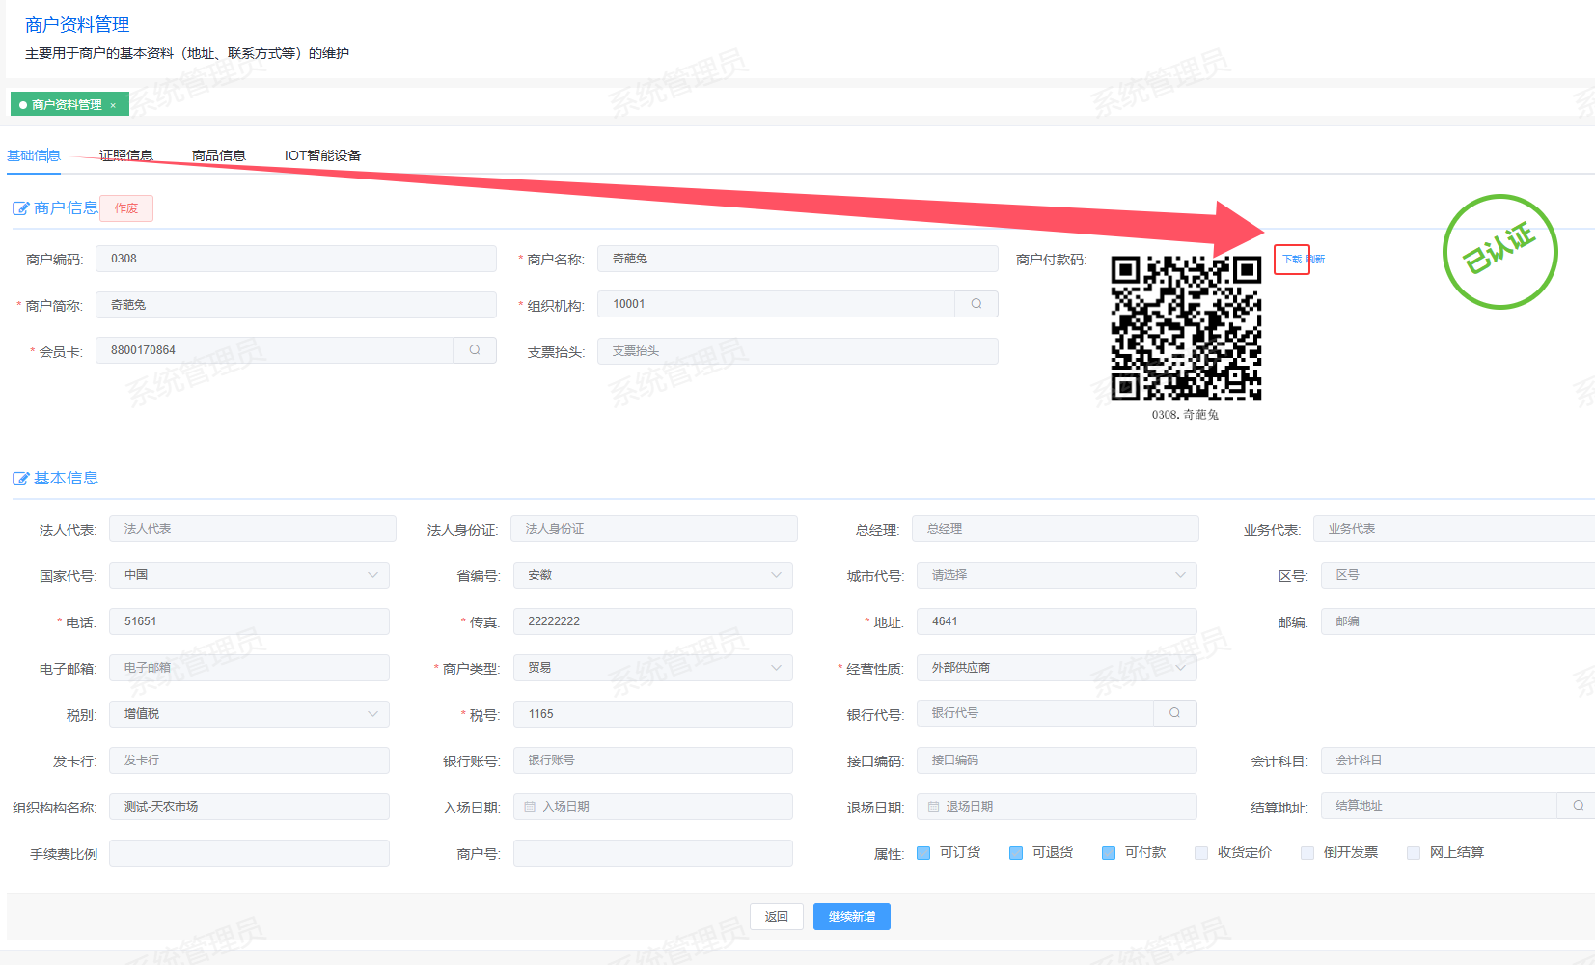Click the edit icon beside 商户信息
This screenshot has width=1595, height=965.
(x=20, y=208)
